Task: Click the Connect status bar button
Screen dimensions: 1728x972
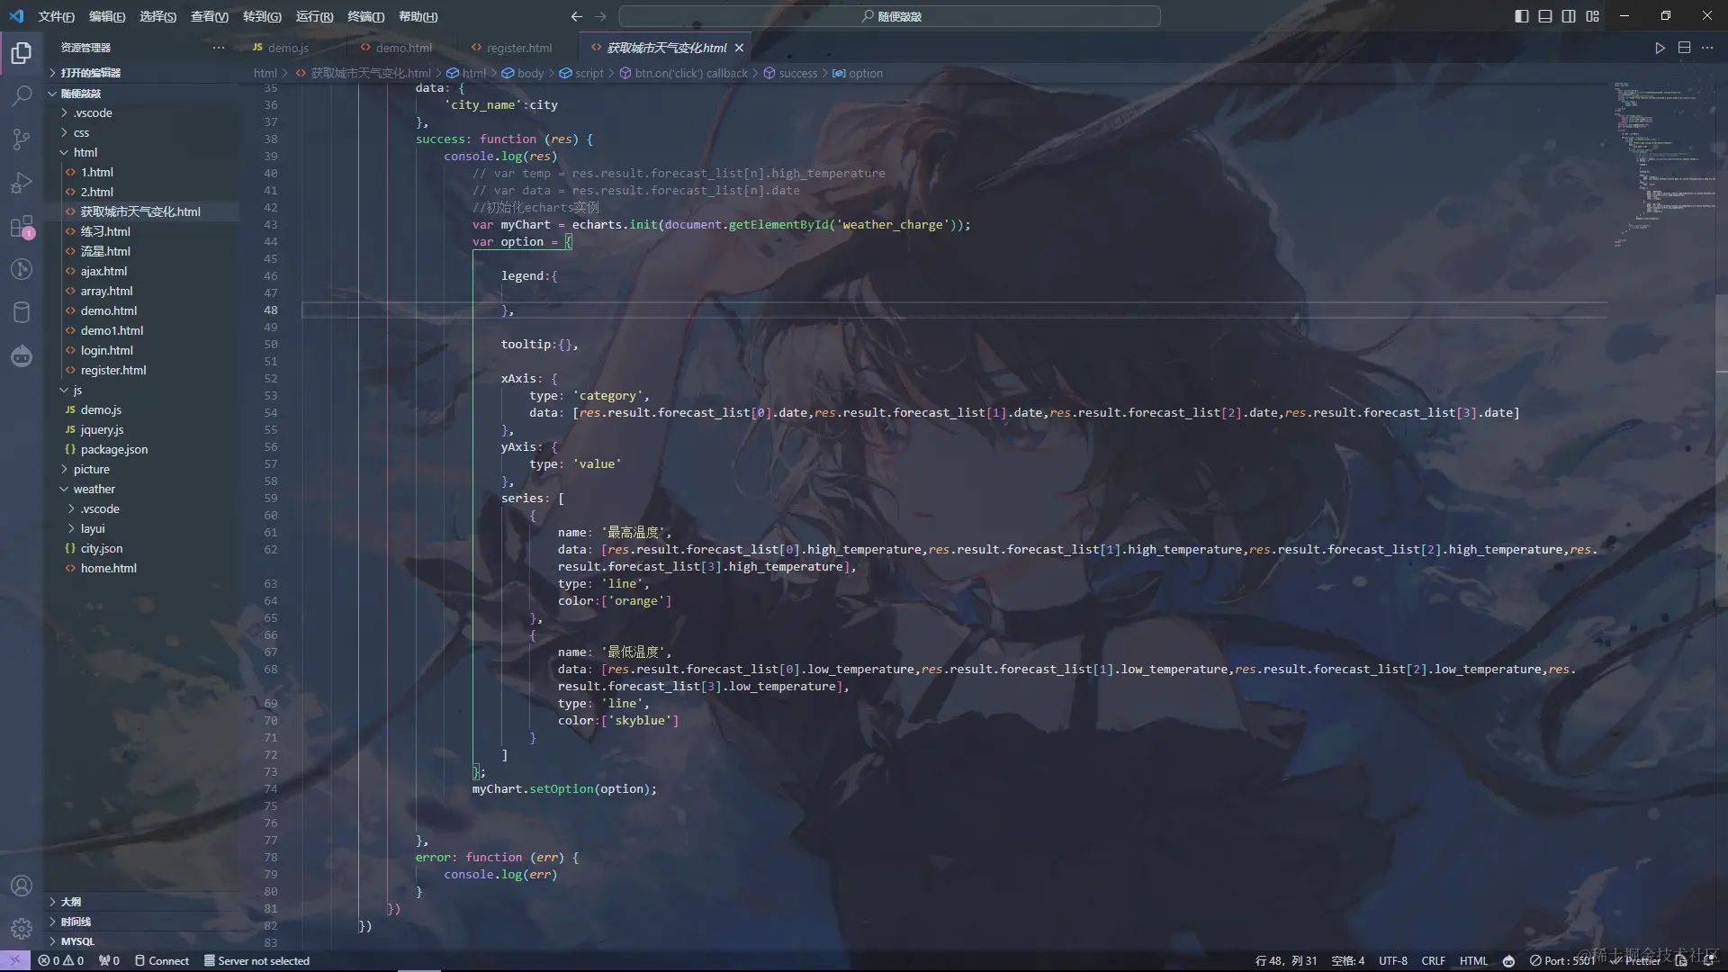Action: [x=162, y=960]
